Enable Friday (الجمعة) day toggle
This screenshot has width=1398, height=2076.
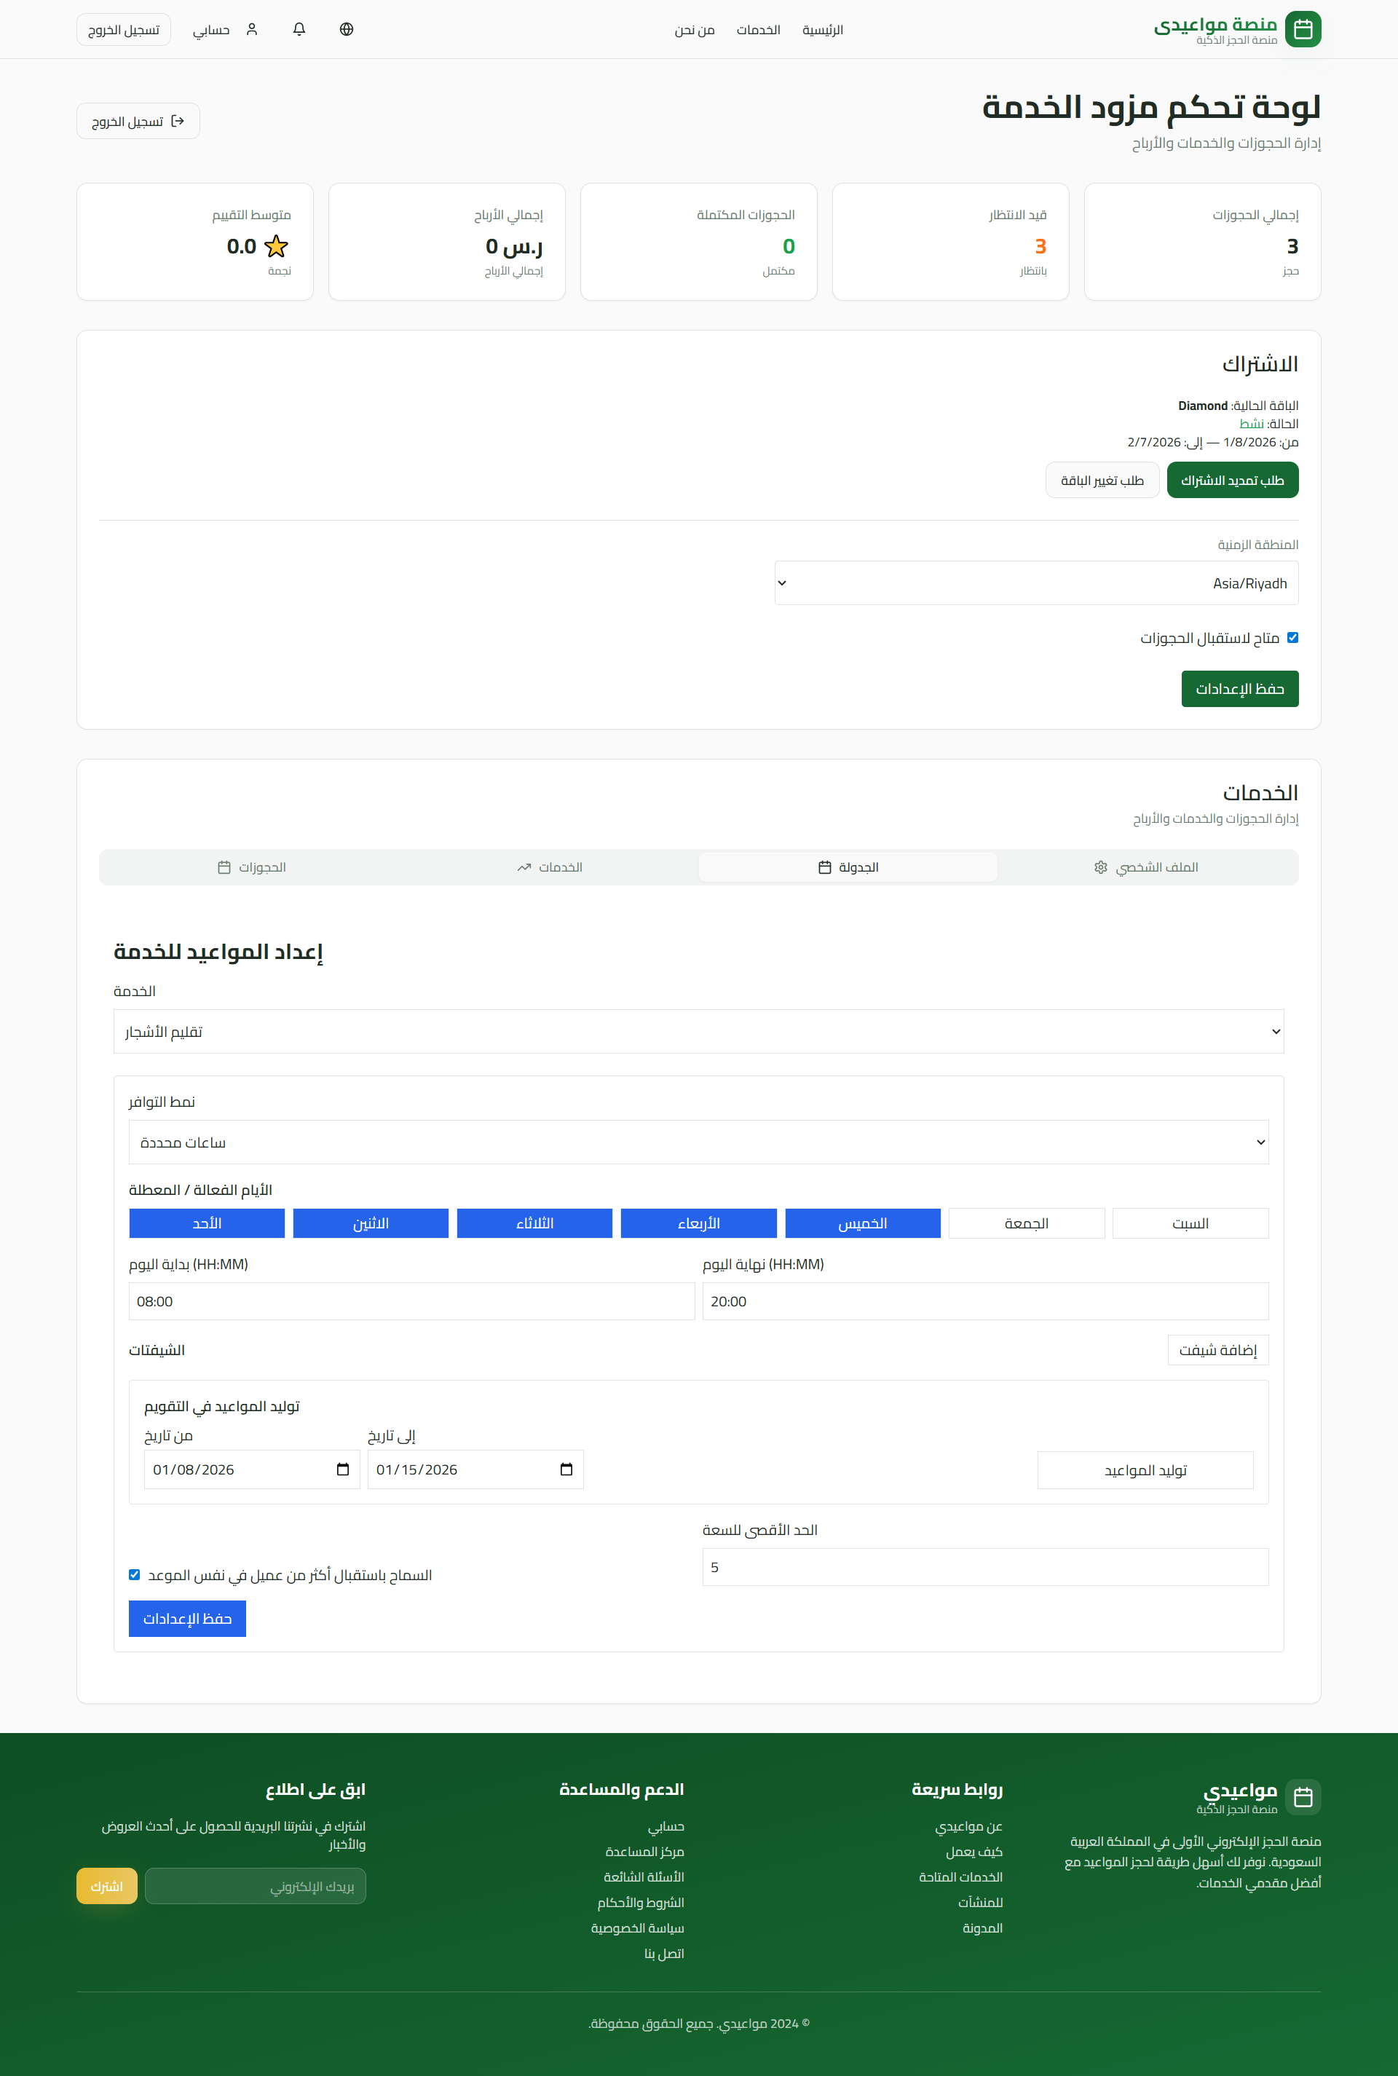coord(1026,1223)
